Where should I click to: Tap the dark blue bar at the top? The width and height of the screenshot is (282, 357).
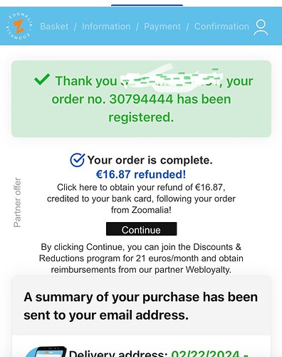(x=147, y=5)
